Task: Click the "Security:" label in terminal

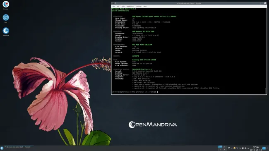Action: point(119,79)
